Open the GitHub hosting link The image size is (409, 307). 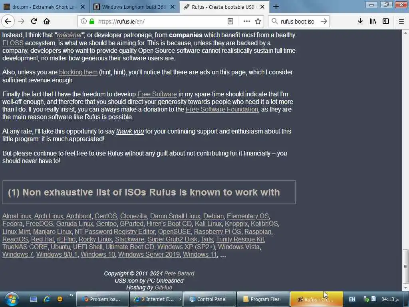click(x=163, y=287)
